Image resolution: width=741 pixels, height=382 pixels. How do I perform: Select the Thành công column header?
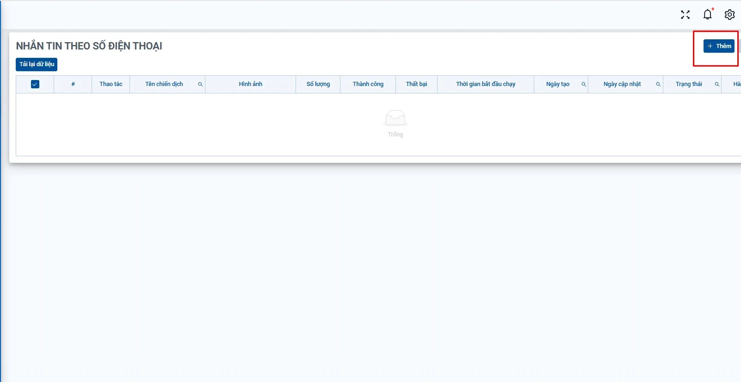point(368,84)
